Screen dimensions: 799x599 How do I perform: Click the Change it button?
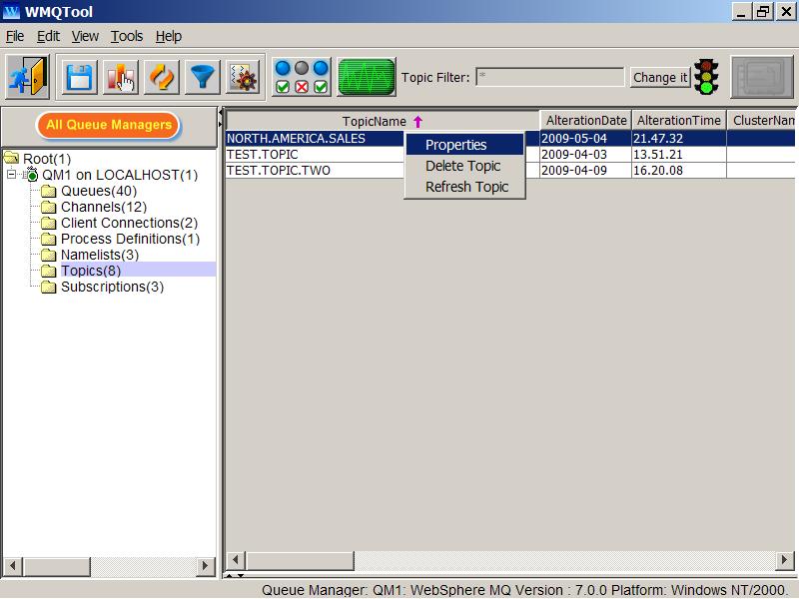(660, 78)
